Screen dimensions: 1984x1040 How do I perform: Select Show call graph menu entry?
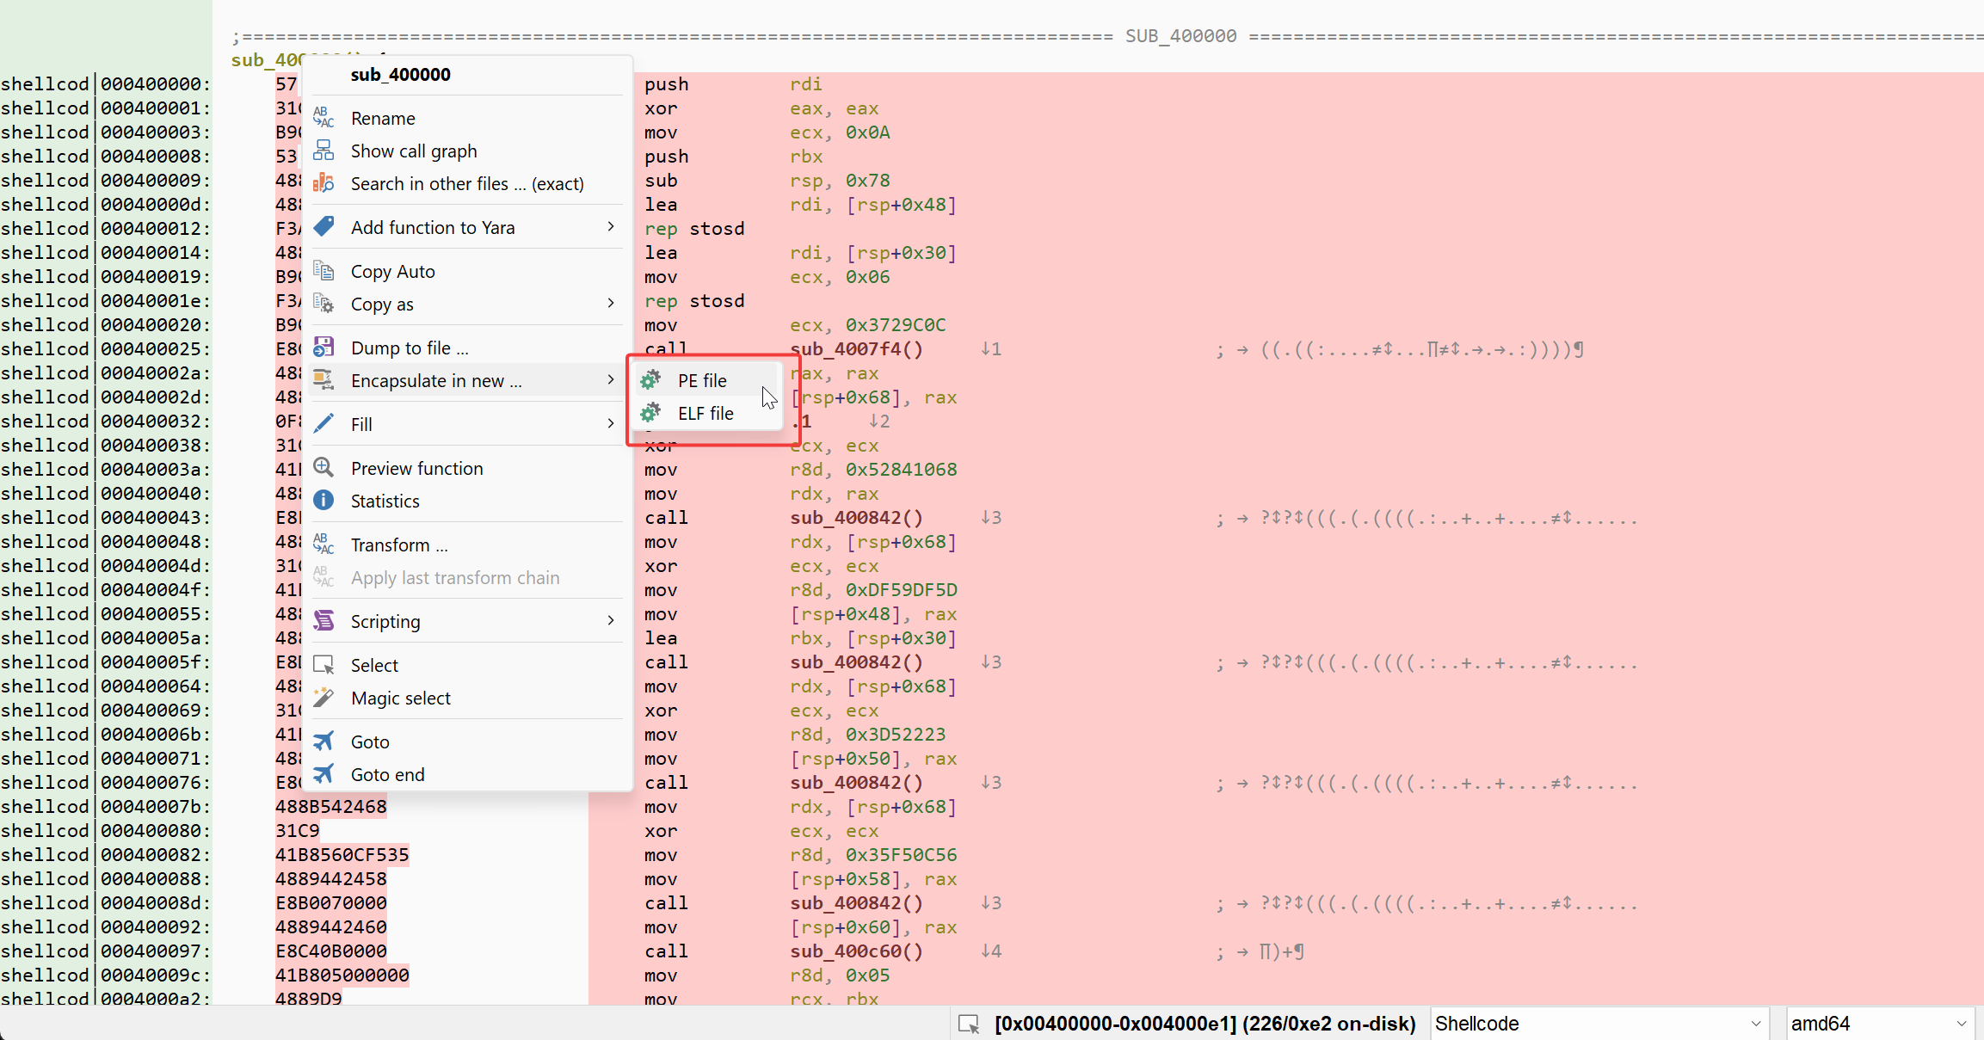(467, 151)
